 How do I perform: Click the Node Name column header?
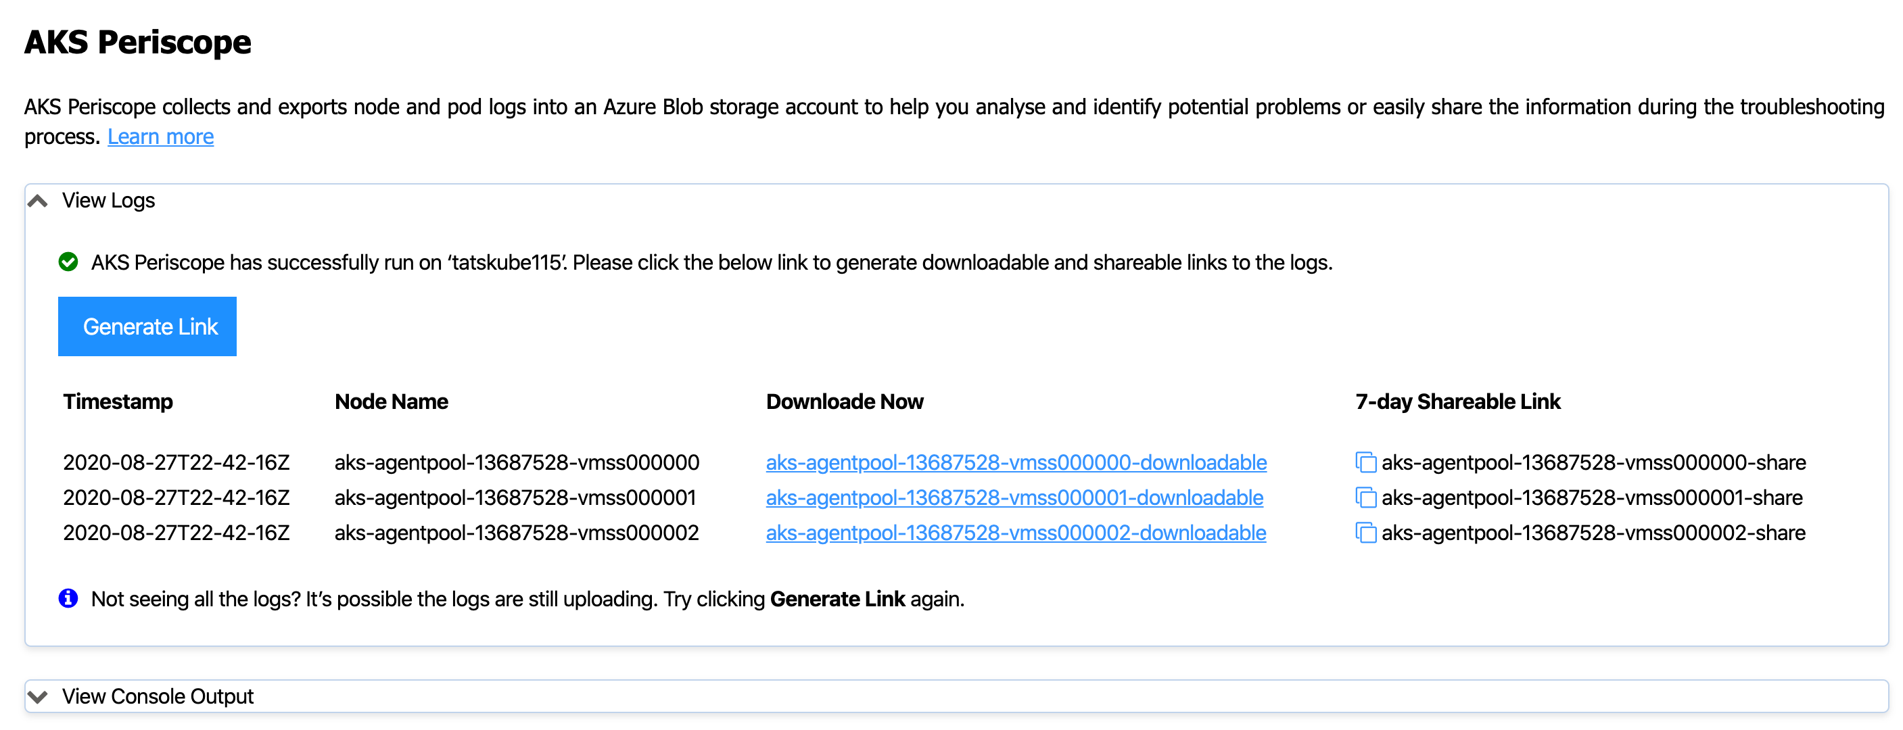tap(391, 401)
